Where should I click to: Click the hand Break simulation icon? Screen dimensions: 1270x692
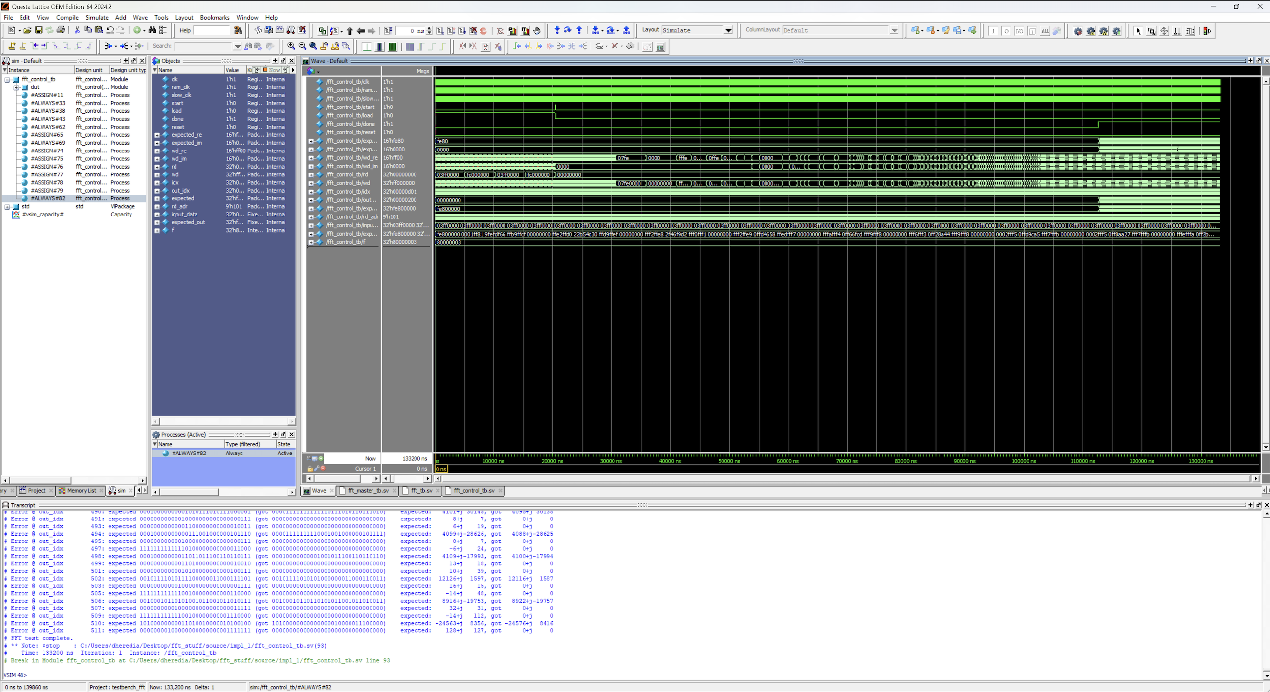[x=537, y=31]
